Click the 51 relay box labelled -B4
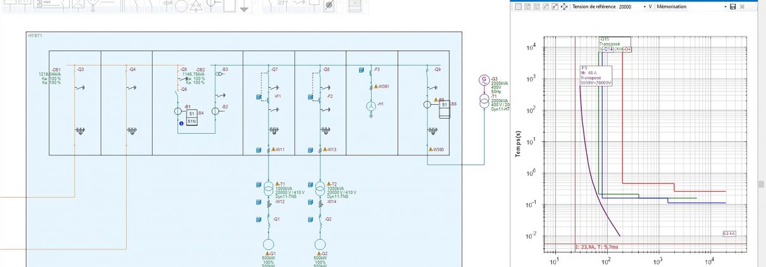The image size is (766, 267). pyautogui.click(x=191, y=113)
